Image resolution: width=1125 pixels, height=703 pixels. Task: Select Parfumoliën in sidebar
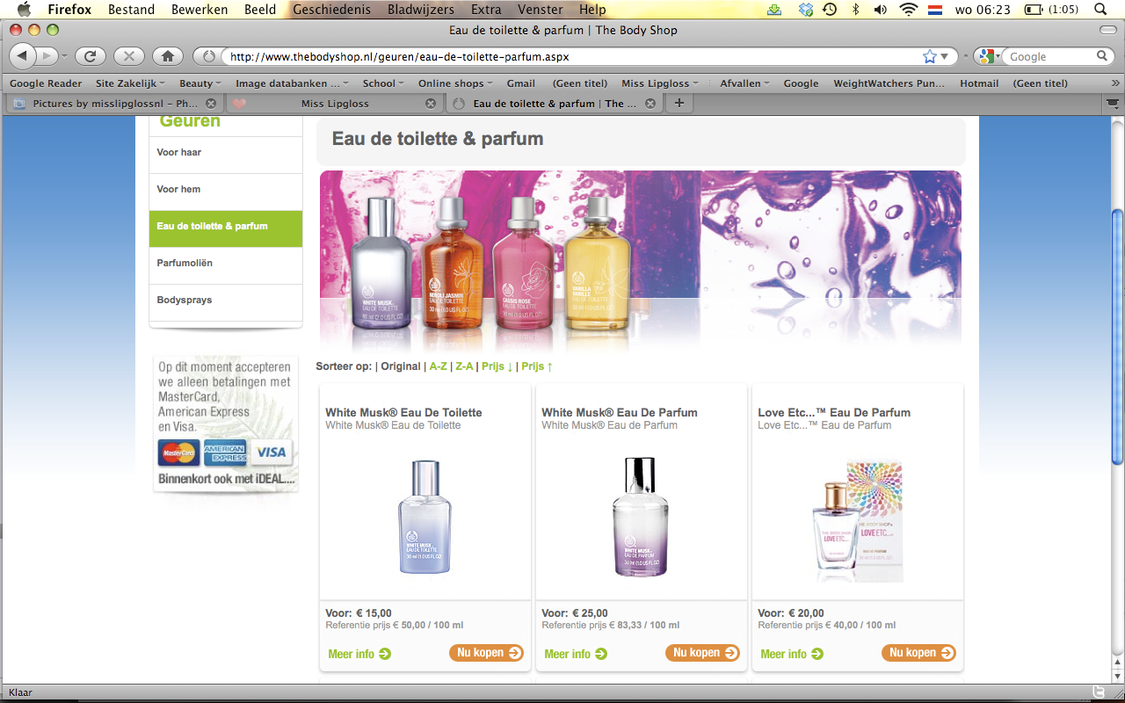[226, 264]
